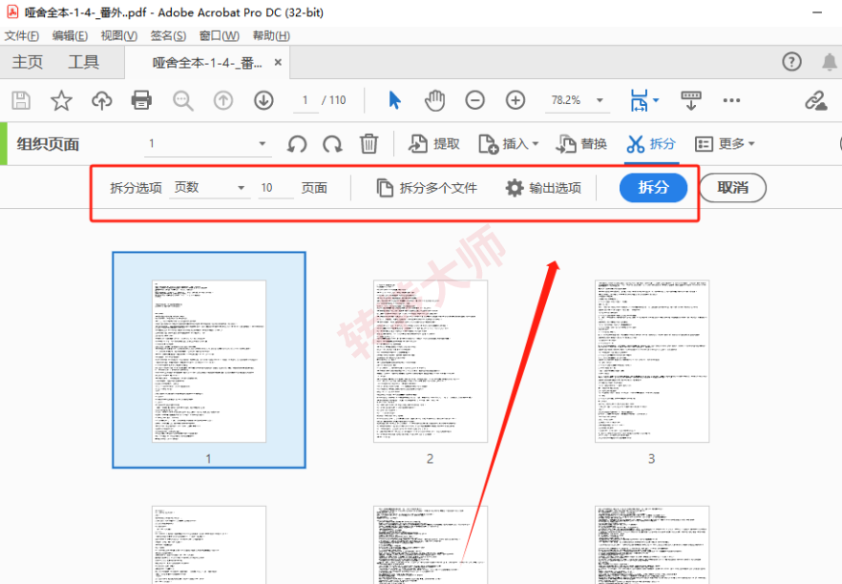Open the three-dots more tools icon
This screenshot has height=584, width=842.
point(731,100)
